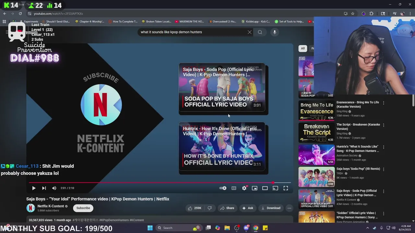Open How It's Done end-screen video card
The image size is (415, 233).
pos(222,147)
